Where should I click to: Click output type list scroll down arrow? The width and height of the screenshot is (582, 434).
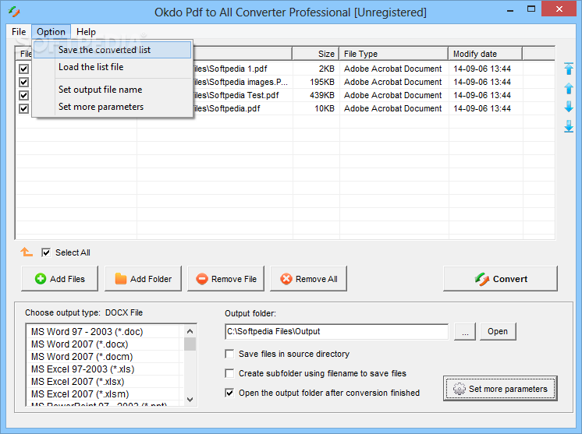190,400
